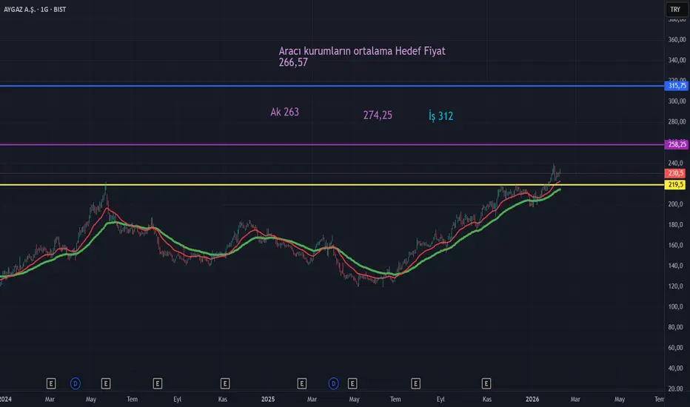
Task: Click the 2025 label on the time axis
Action: click(268, 399)
